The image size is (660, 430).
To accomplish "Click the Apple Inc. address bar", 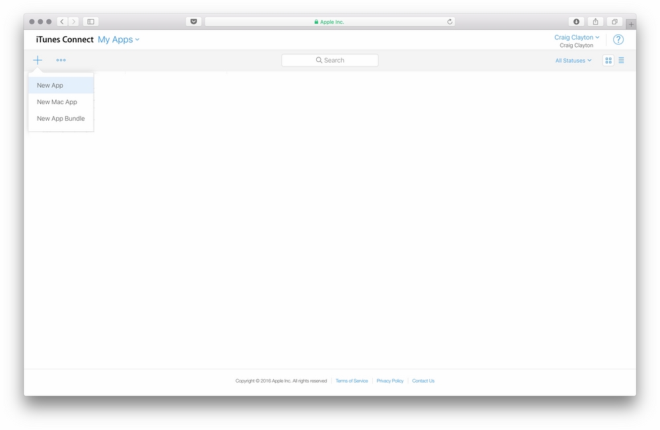I will coord(329,22).
